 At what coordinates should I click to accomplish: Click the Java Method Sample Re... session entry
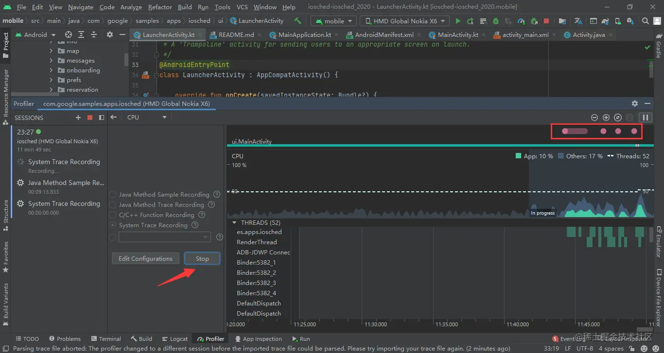click(60, 186)
